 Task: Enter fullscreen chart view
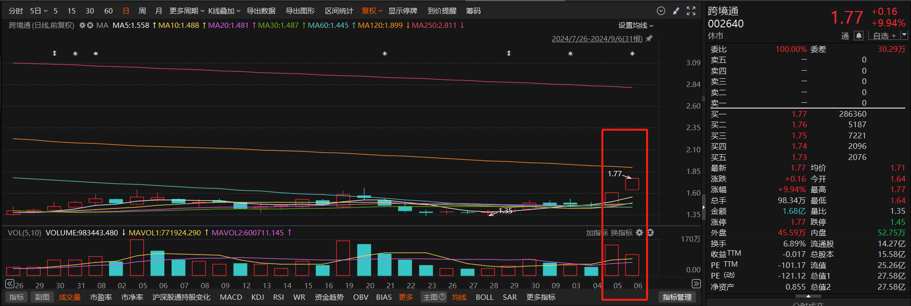[x=691, y=11]
